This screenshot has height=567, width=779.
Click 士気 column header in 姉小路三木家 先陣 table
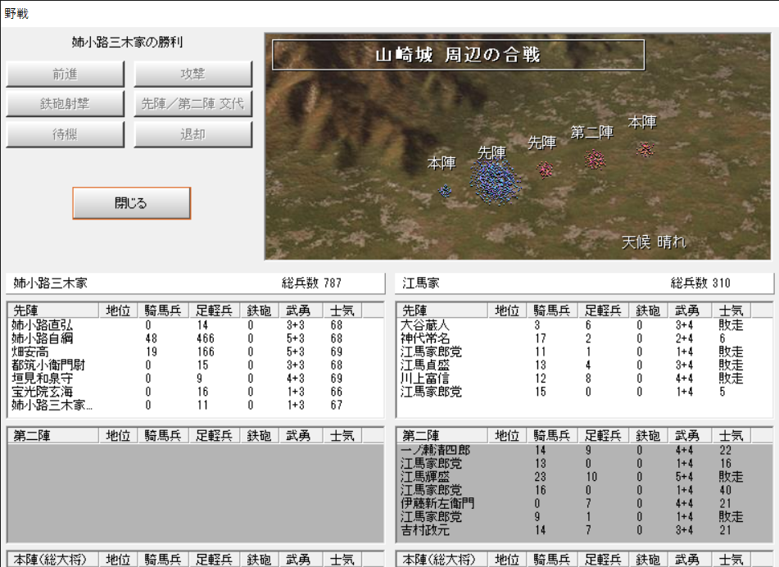342,311
